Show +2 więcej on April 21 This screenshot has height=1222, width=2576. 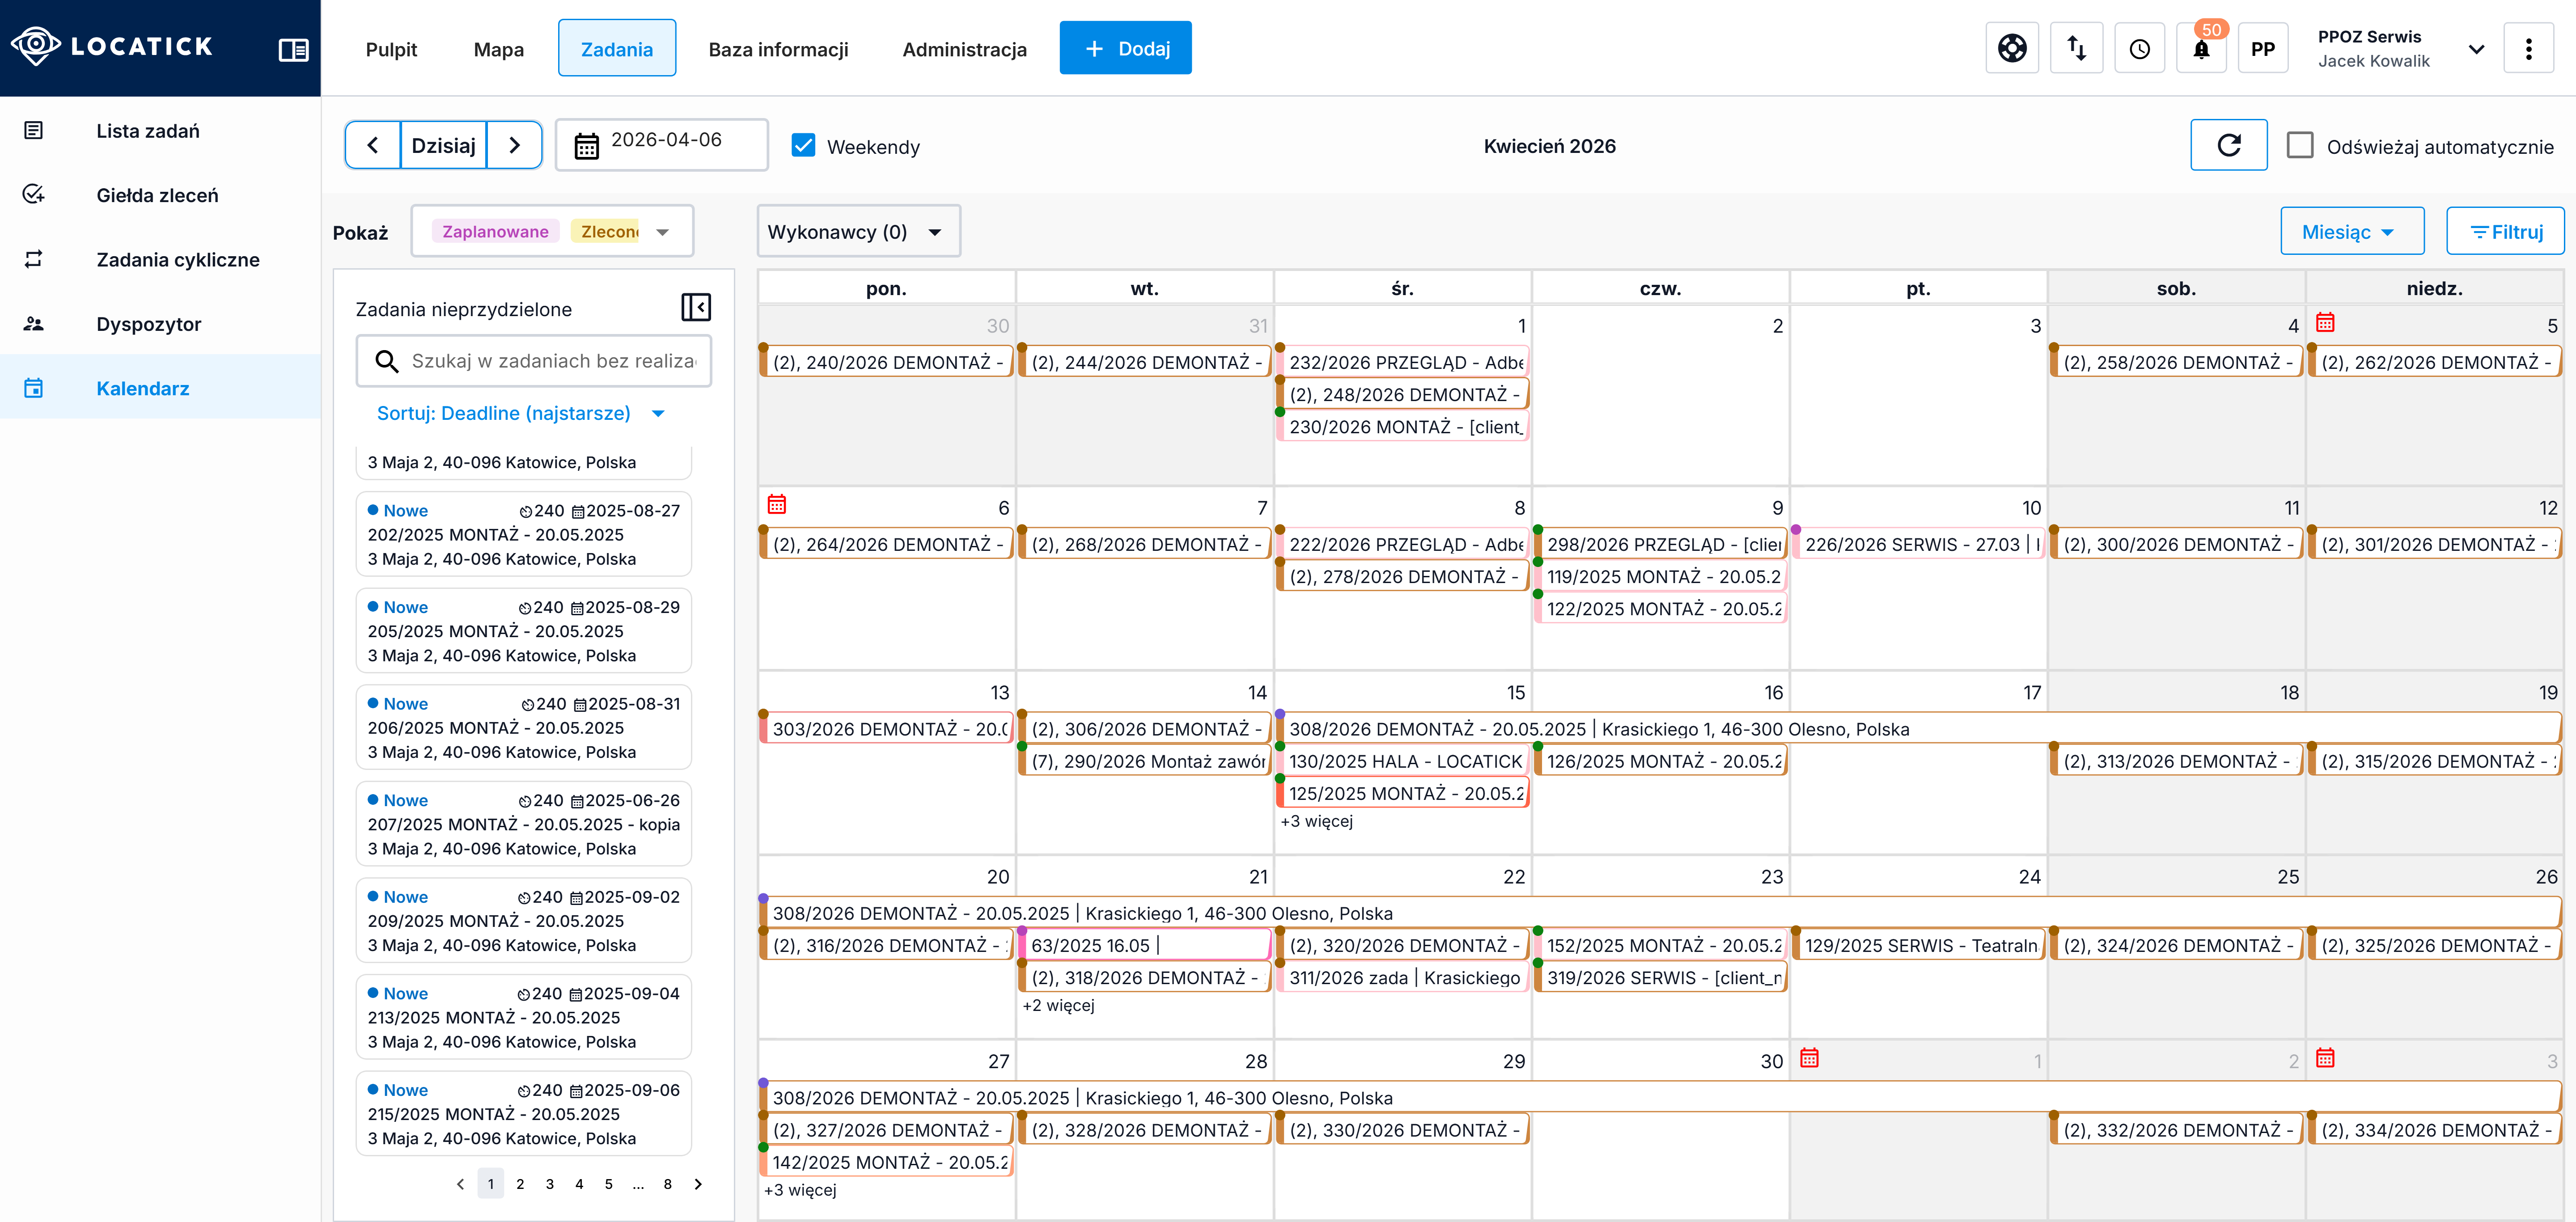1059,1005
